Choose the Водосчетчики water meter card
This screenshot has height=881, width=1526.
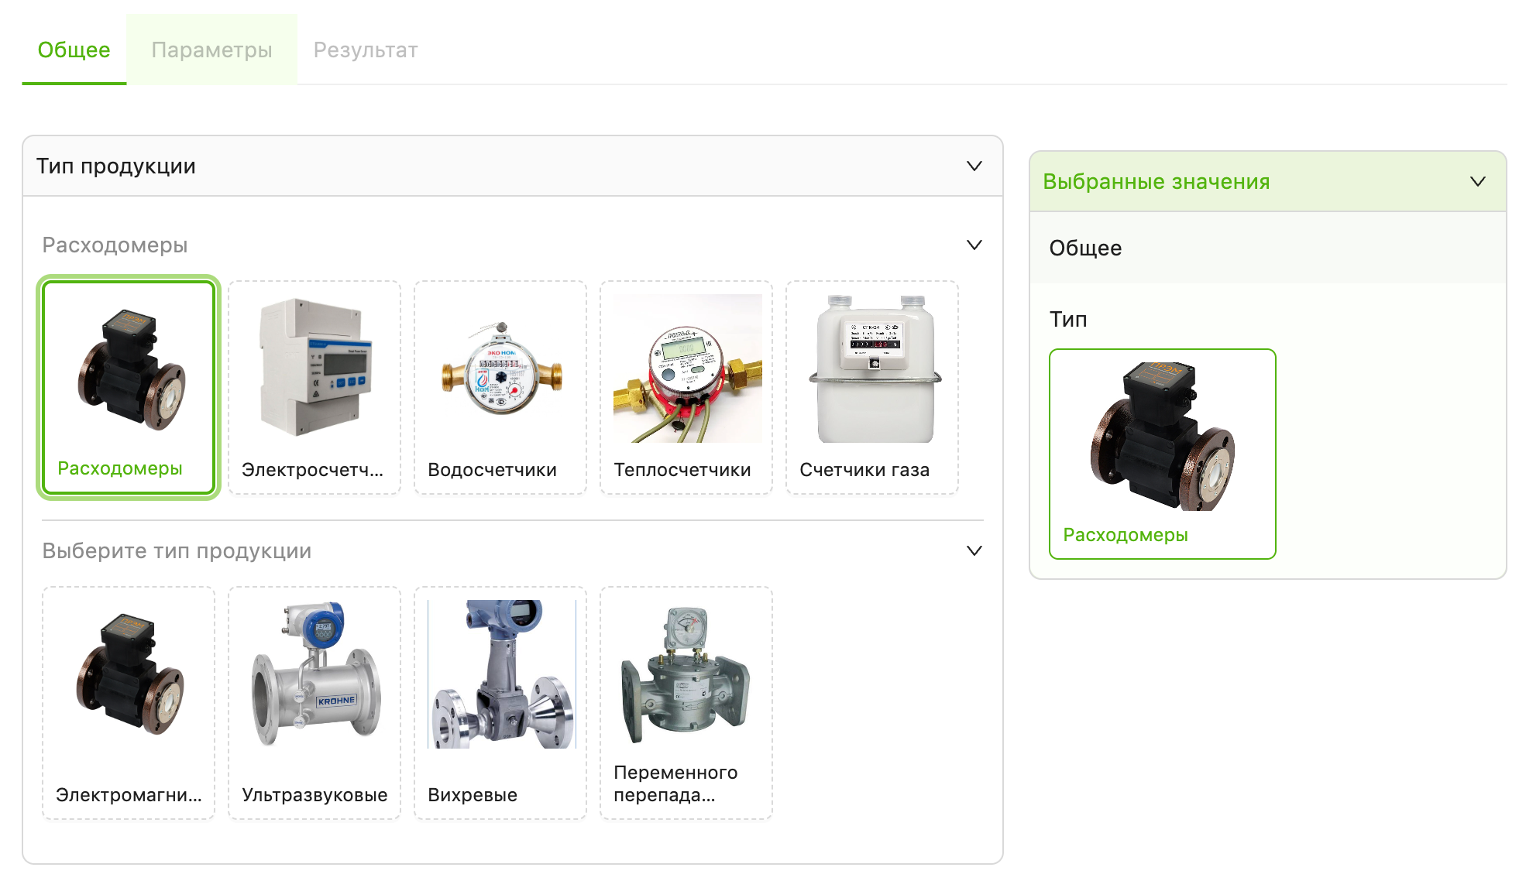click(x=500, y=387)
